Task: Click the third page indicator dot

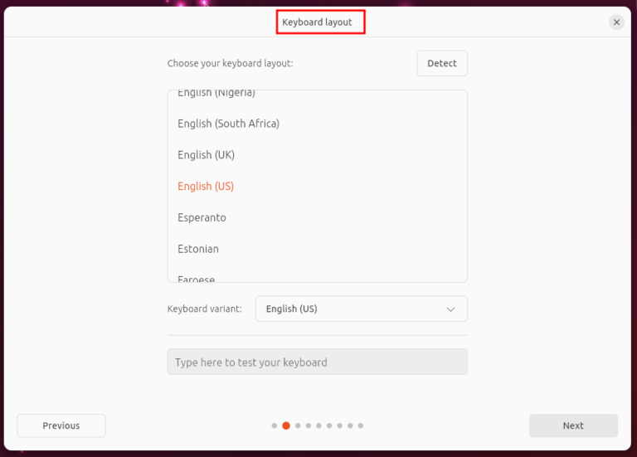Action: click(297, 425)
